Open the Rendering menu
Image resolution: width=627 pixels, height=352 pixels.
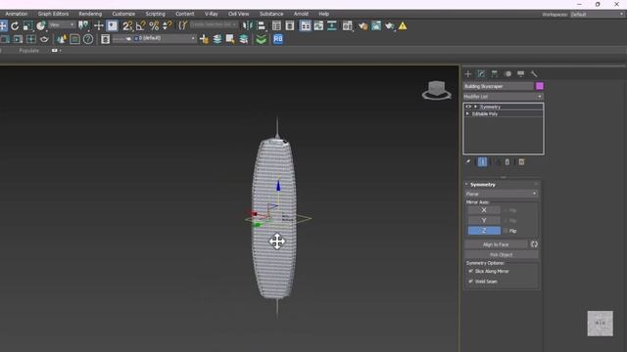point(90,14)
